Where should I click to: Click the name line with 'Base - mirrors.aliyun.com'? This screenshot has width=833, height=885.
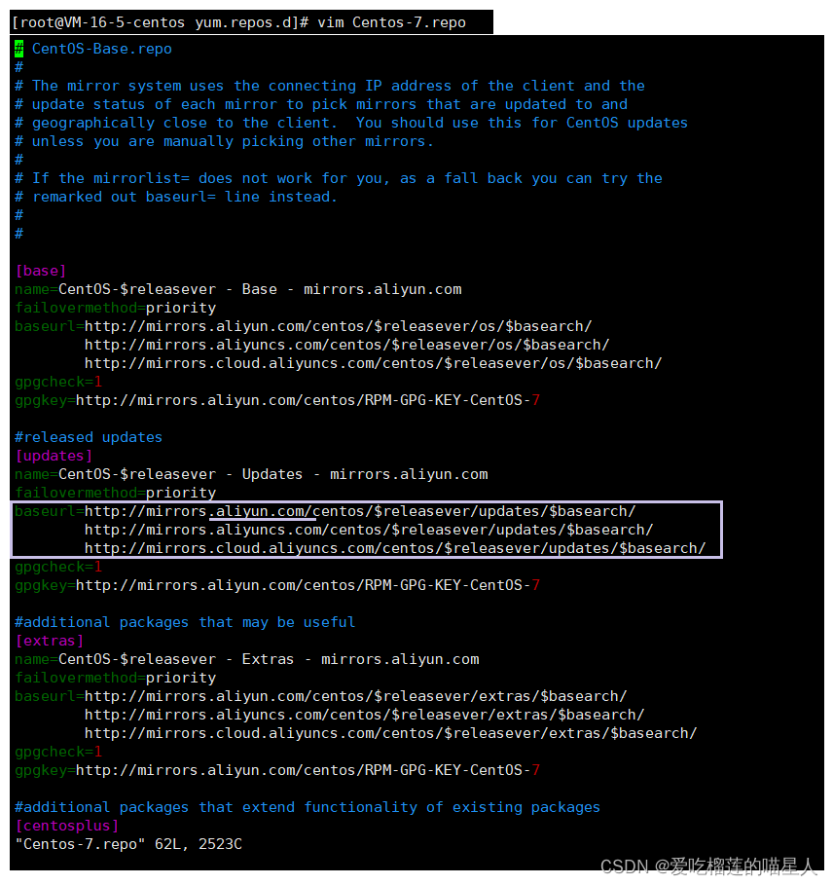(238, 289)
